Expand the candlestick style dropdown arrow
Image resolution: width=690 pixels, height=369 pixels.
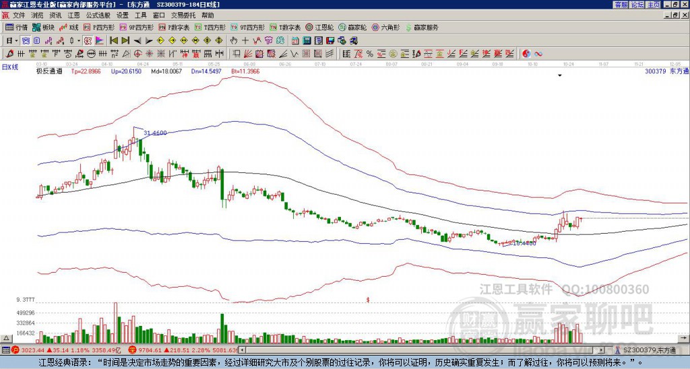click(x=79, y=41)
